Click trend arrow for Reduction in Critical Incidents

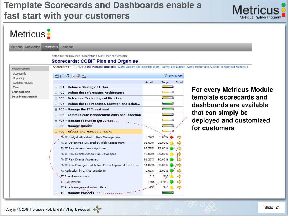(x=179, y=171)
